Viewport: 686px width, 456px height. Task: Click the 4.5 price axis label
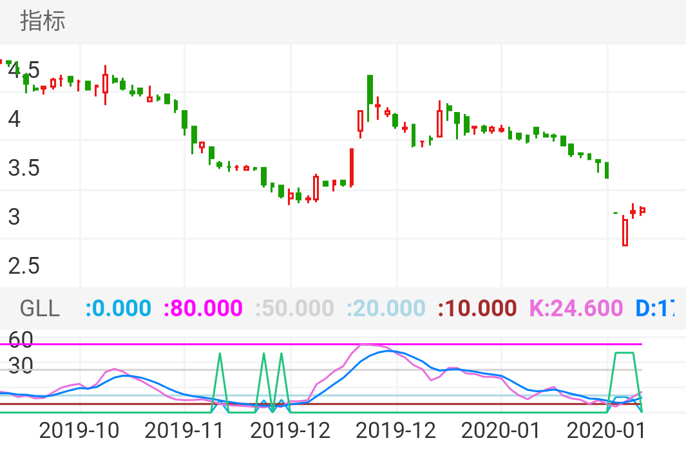(x=24, y=70)
